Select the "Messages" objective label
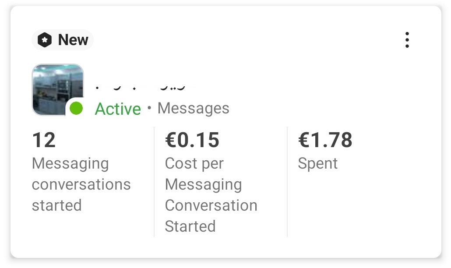This screenshot has height=268, width=451. pos(193,109)
